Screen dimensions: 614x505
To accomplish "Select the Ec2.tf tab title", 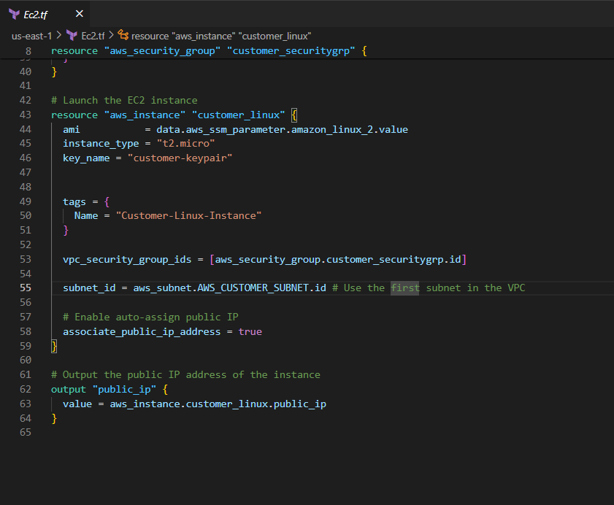I will click(36, 15).
